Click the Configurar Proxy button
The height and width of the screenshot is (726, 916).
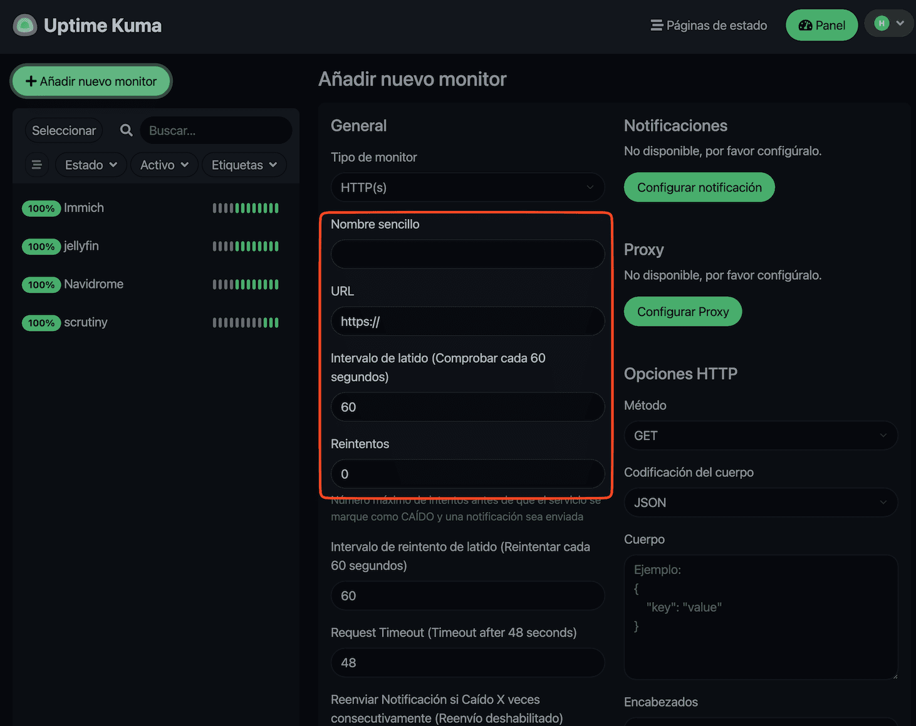[682, 312]
